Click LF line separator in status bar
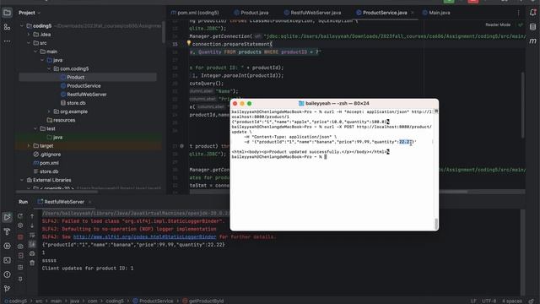This screenshot has width=540, height=304. [473, 301]
